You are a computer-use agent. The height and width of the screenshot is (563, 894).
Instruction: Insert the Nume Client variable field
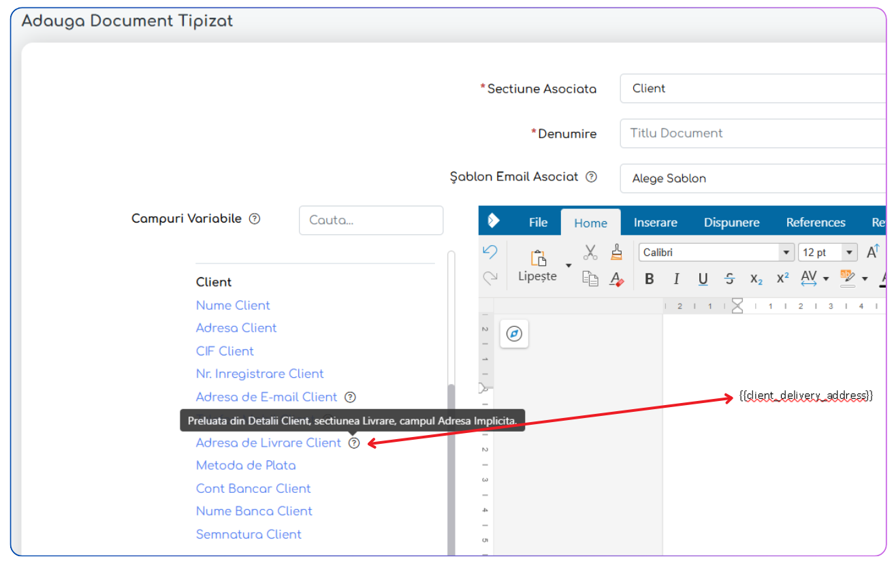click(233, 305)
